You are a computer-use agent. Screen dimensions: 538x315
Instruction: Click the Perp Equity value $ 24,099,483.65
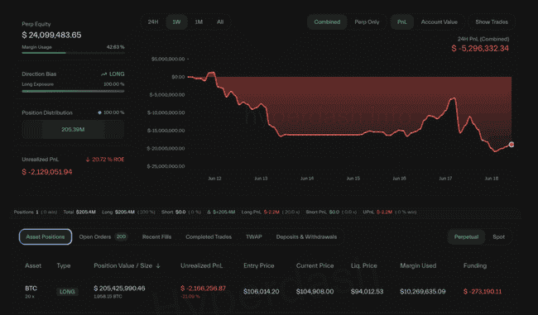pos(51,35)
